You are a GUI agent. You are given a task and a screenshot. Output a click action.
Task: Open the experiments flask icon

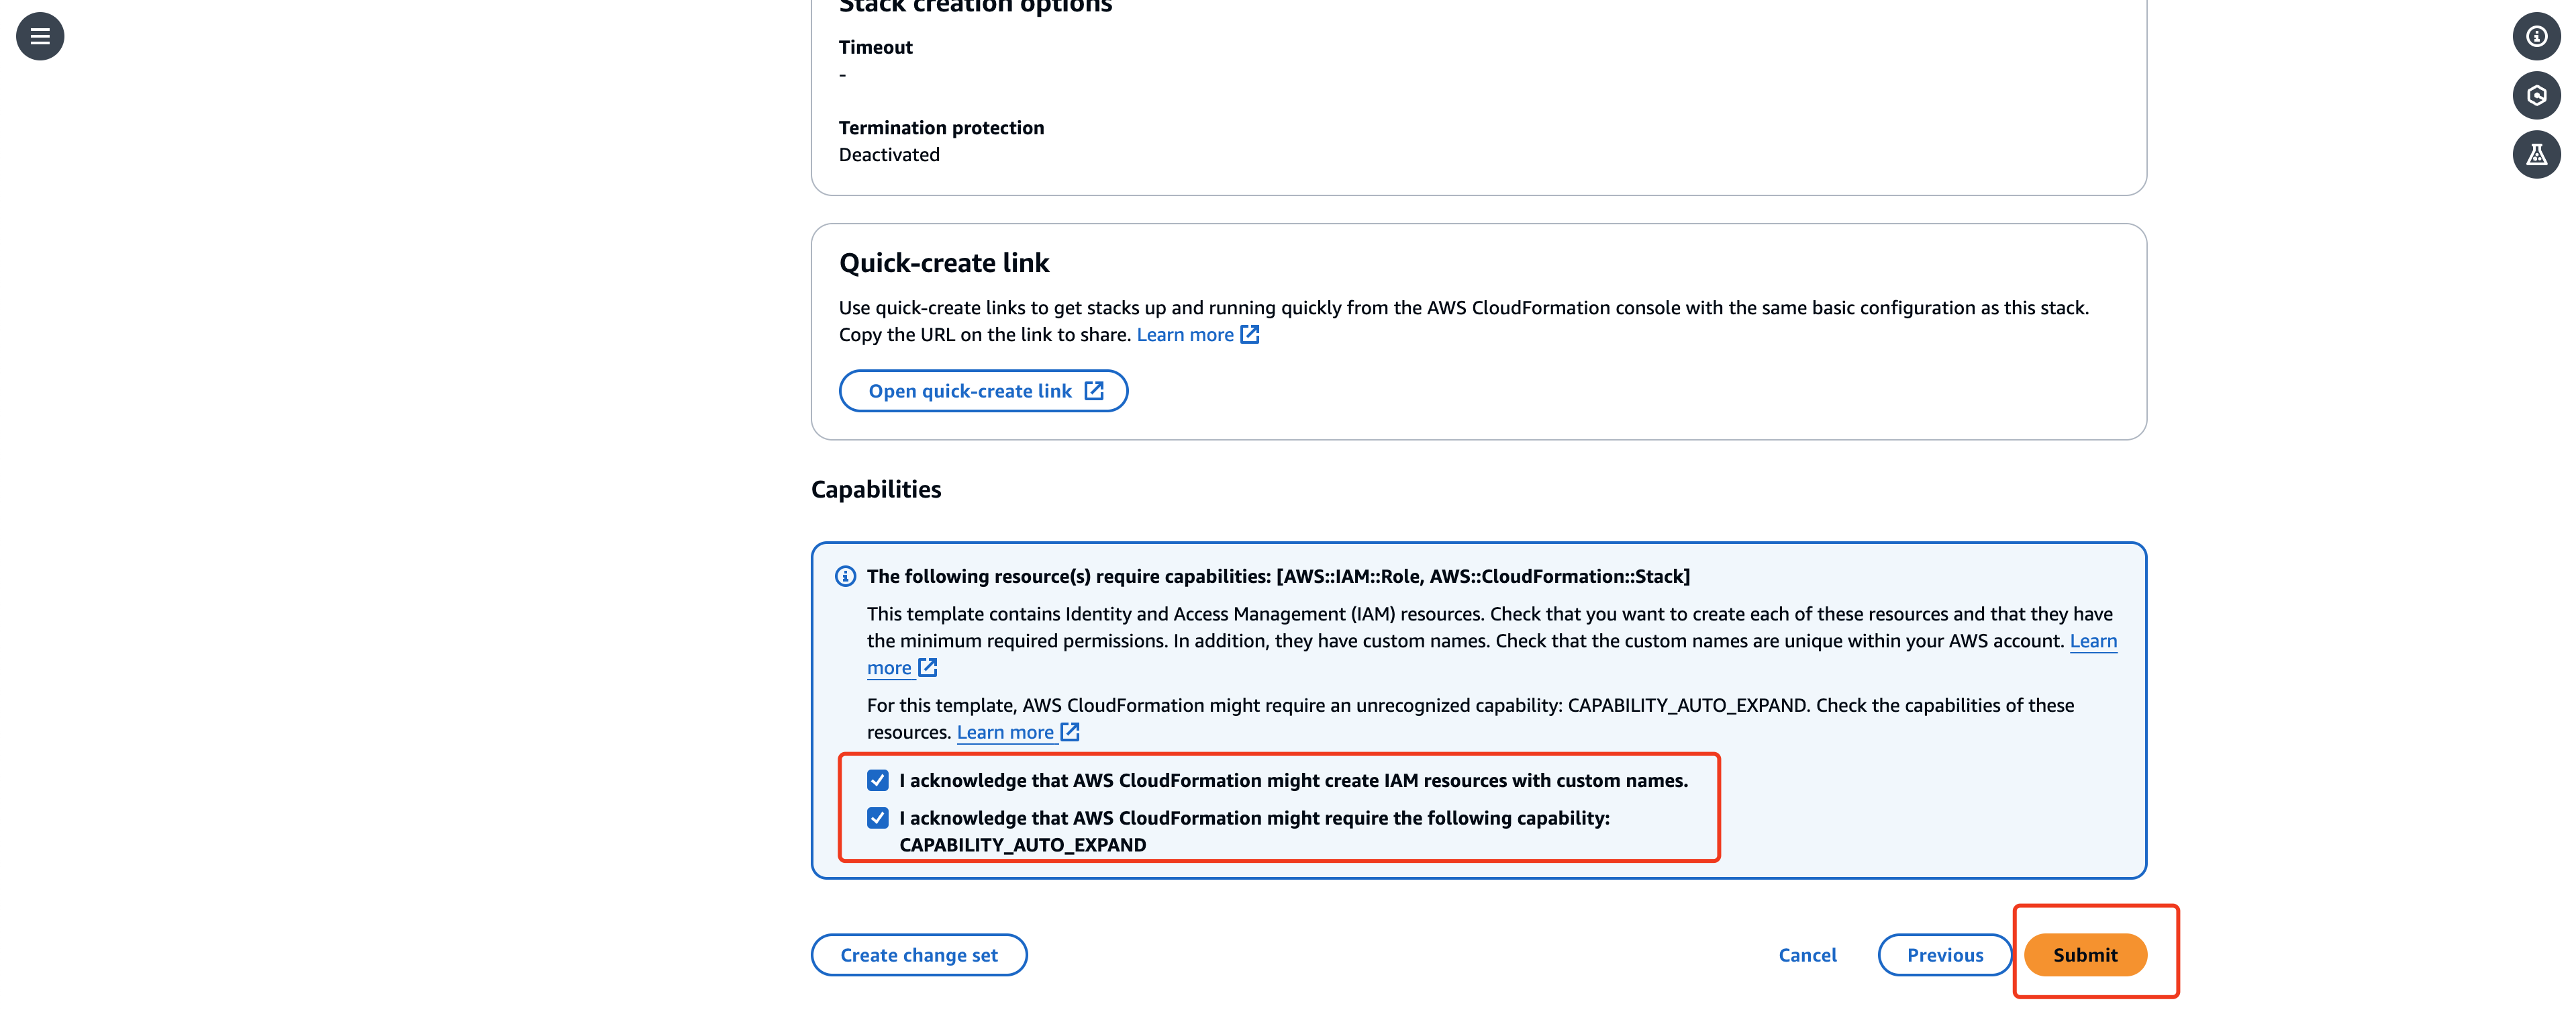(2537, 154)
